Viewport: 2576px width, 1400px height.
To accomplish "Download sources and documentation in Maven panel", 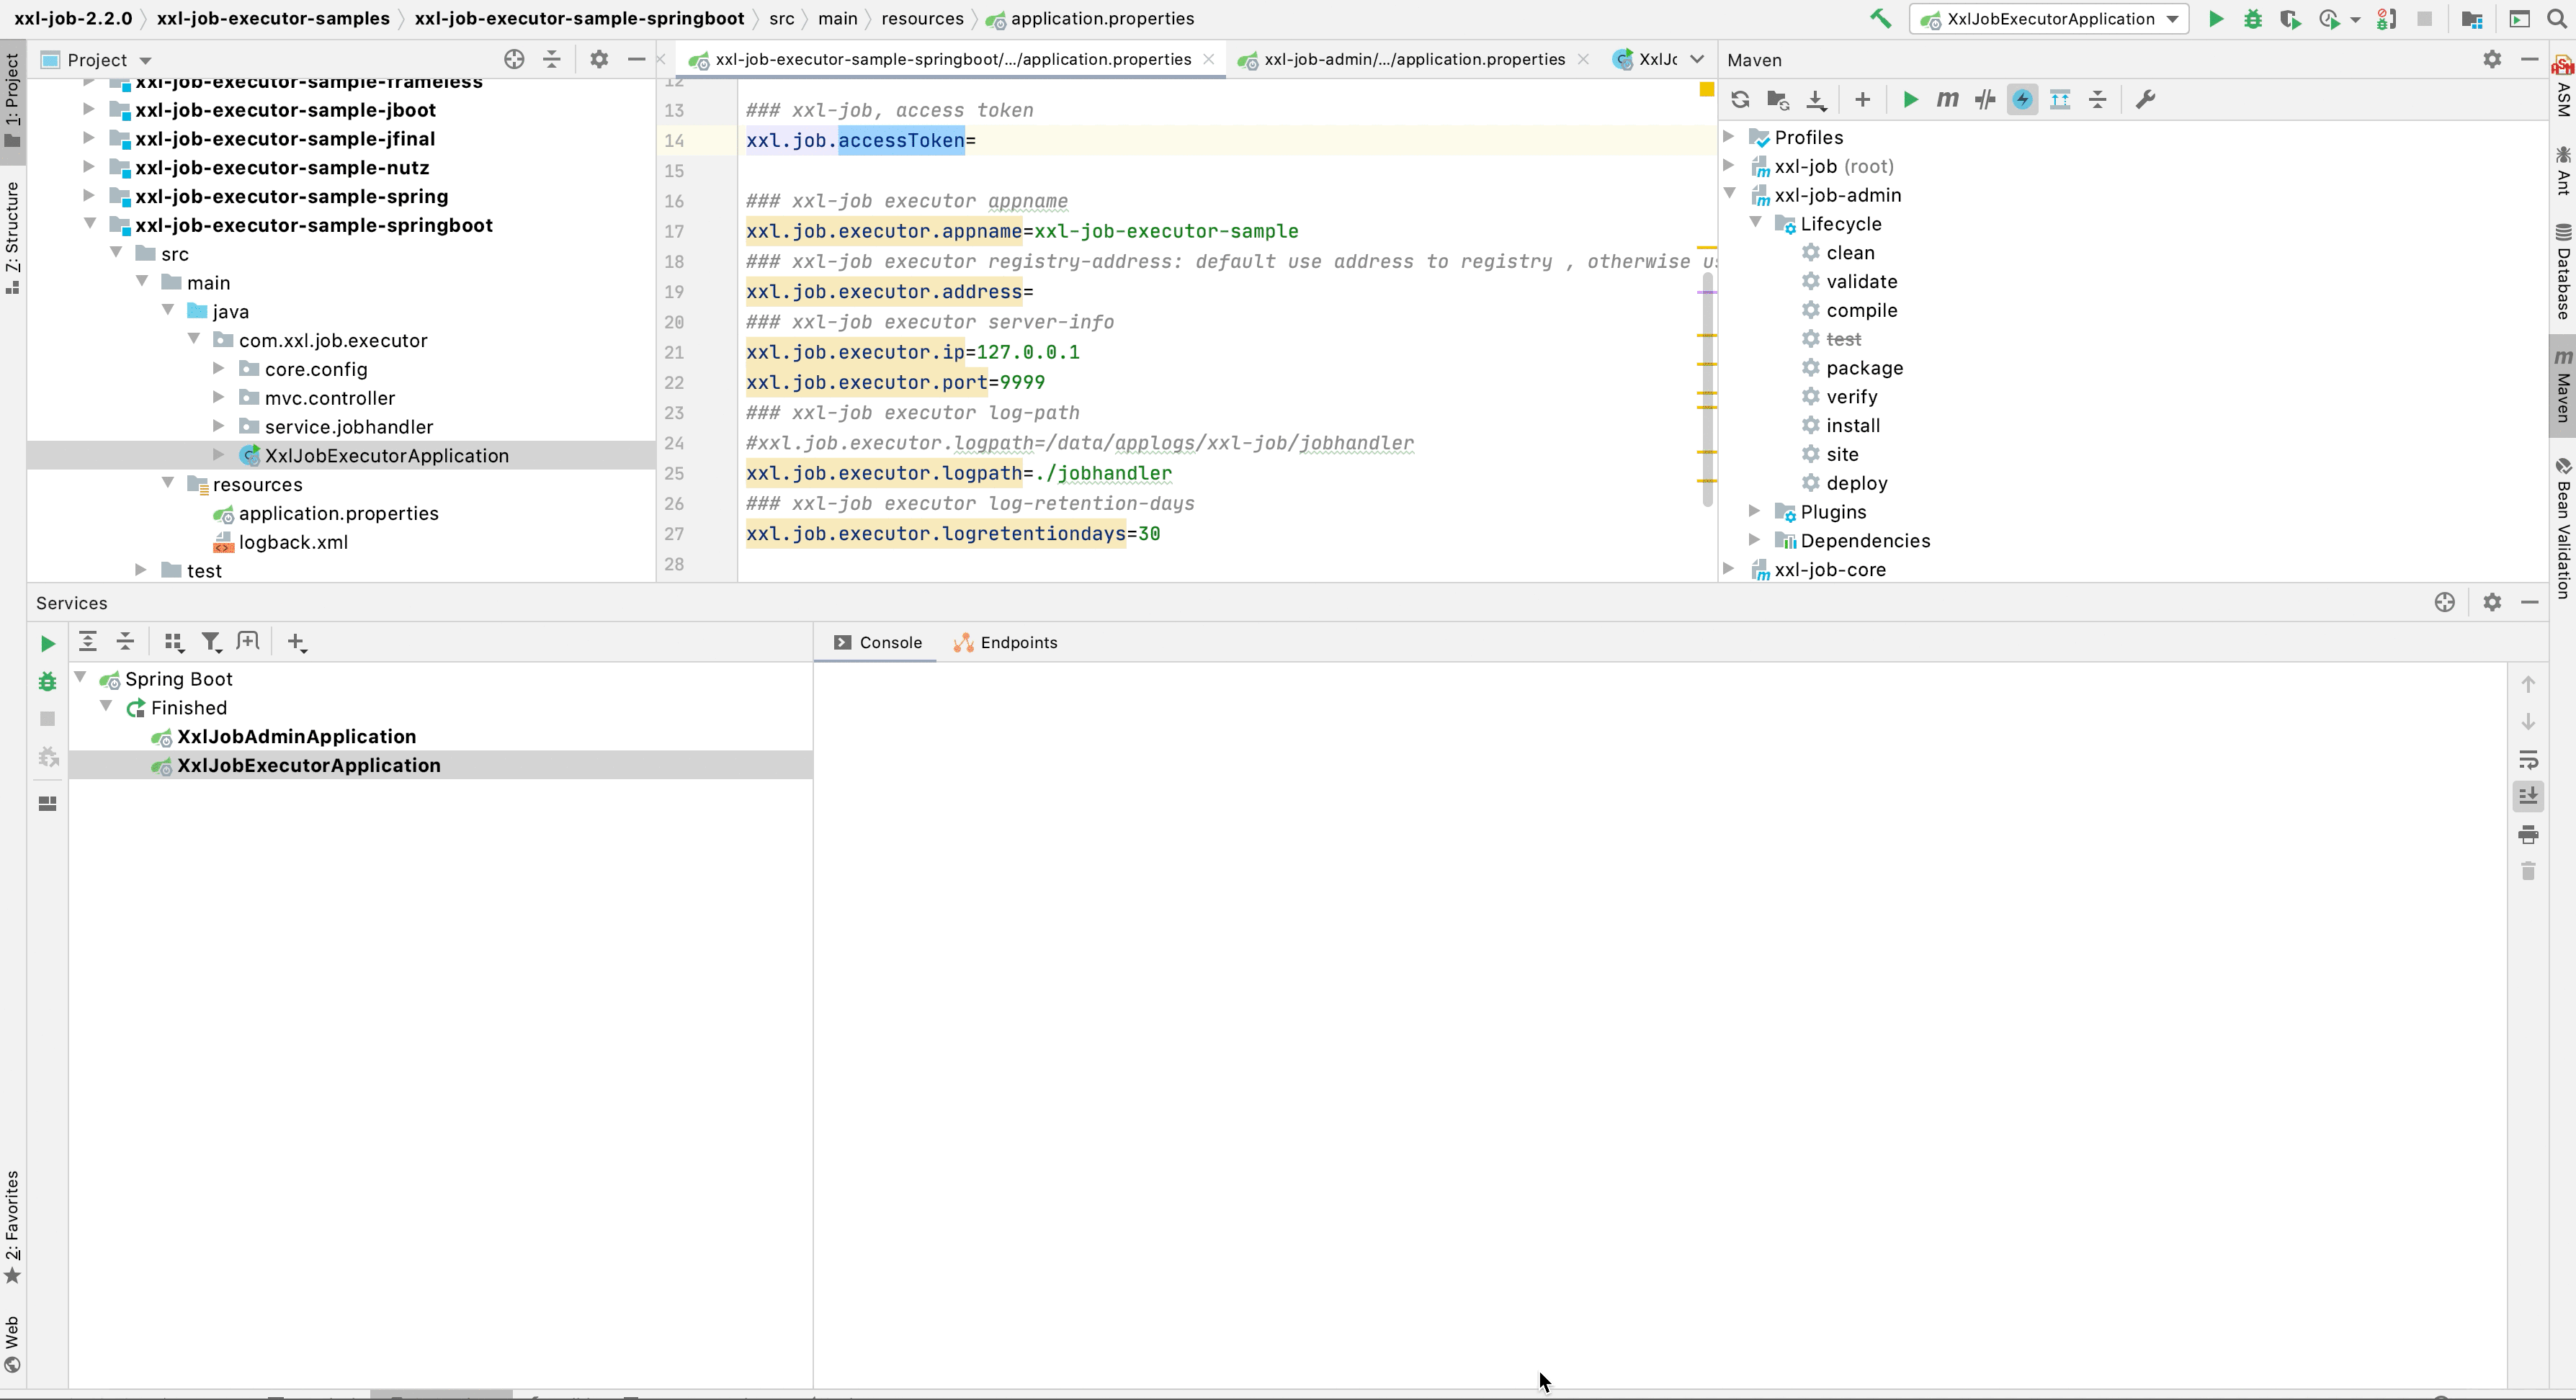I will (1816, 99).
